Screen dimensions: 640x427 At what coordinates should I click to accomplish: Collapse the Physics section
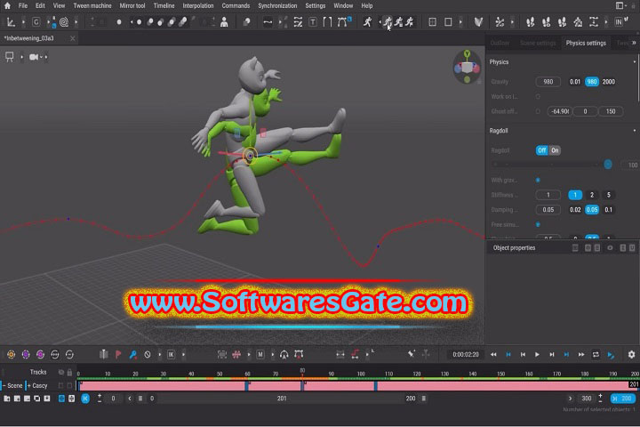[x=635, y=62]
